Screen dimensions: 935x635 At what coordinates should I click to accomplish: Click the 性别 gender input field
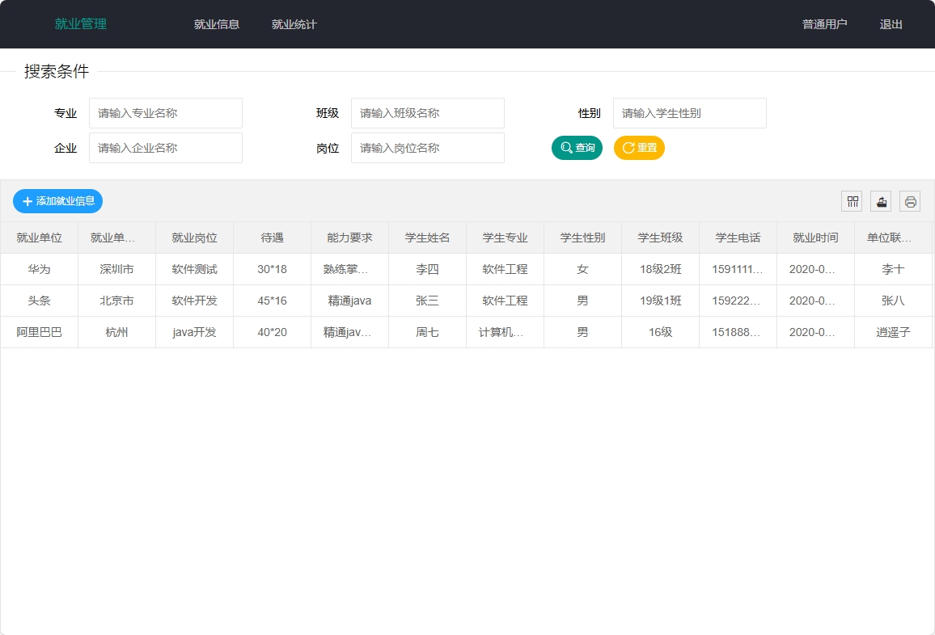689,113
